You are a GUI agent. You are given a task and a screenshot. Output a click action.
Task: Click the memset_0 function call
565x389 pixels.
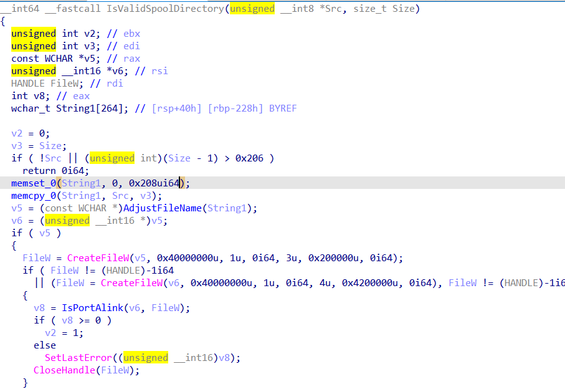[34, 183]
